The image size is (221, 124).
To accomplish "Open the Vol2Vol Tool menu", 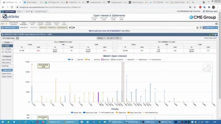I will click(x=57, y=24).
